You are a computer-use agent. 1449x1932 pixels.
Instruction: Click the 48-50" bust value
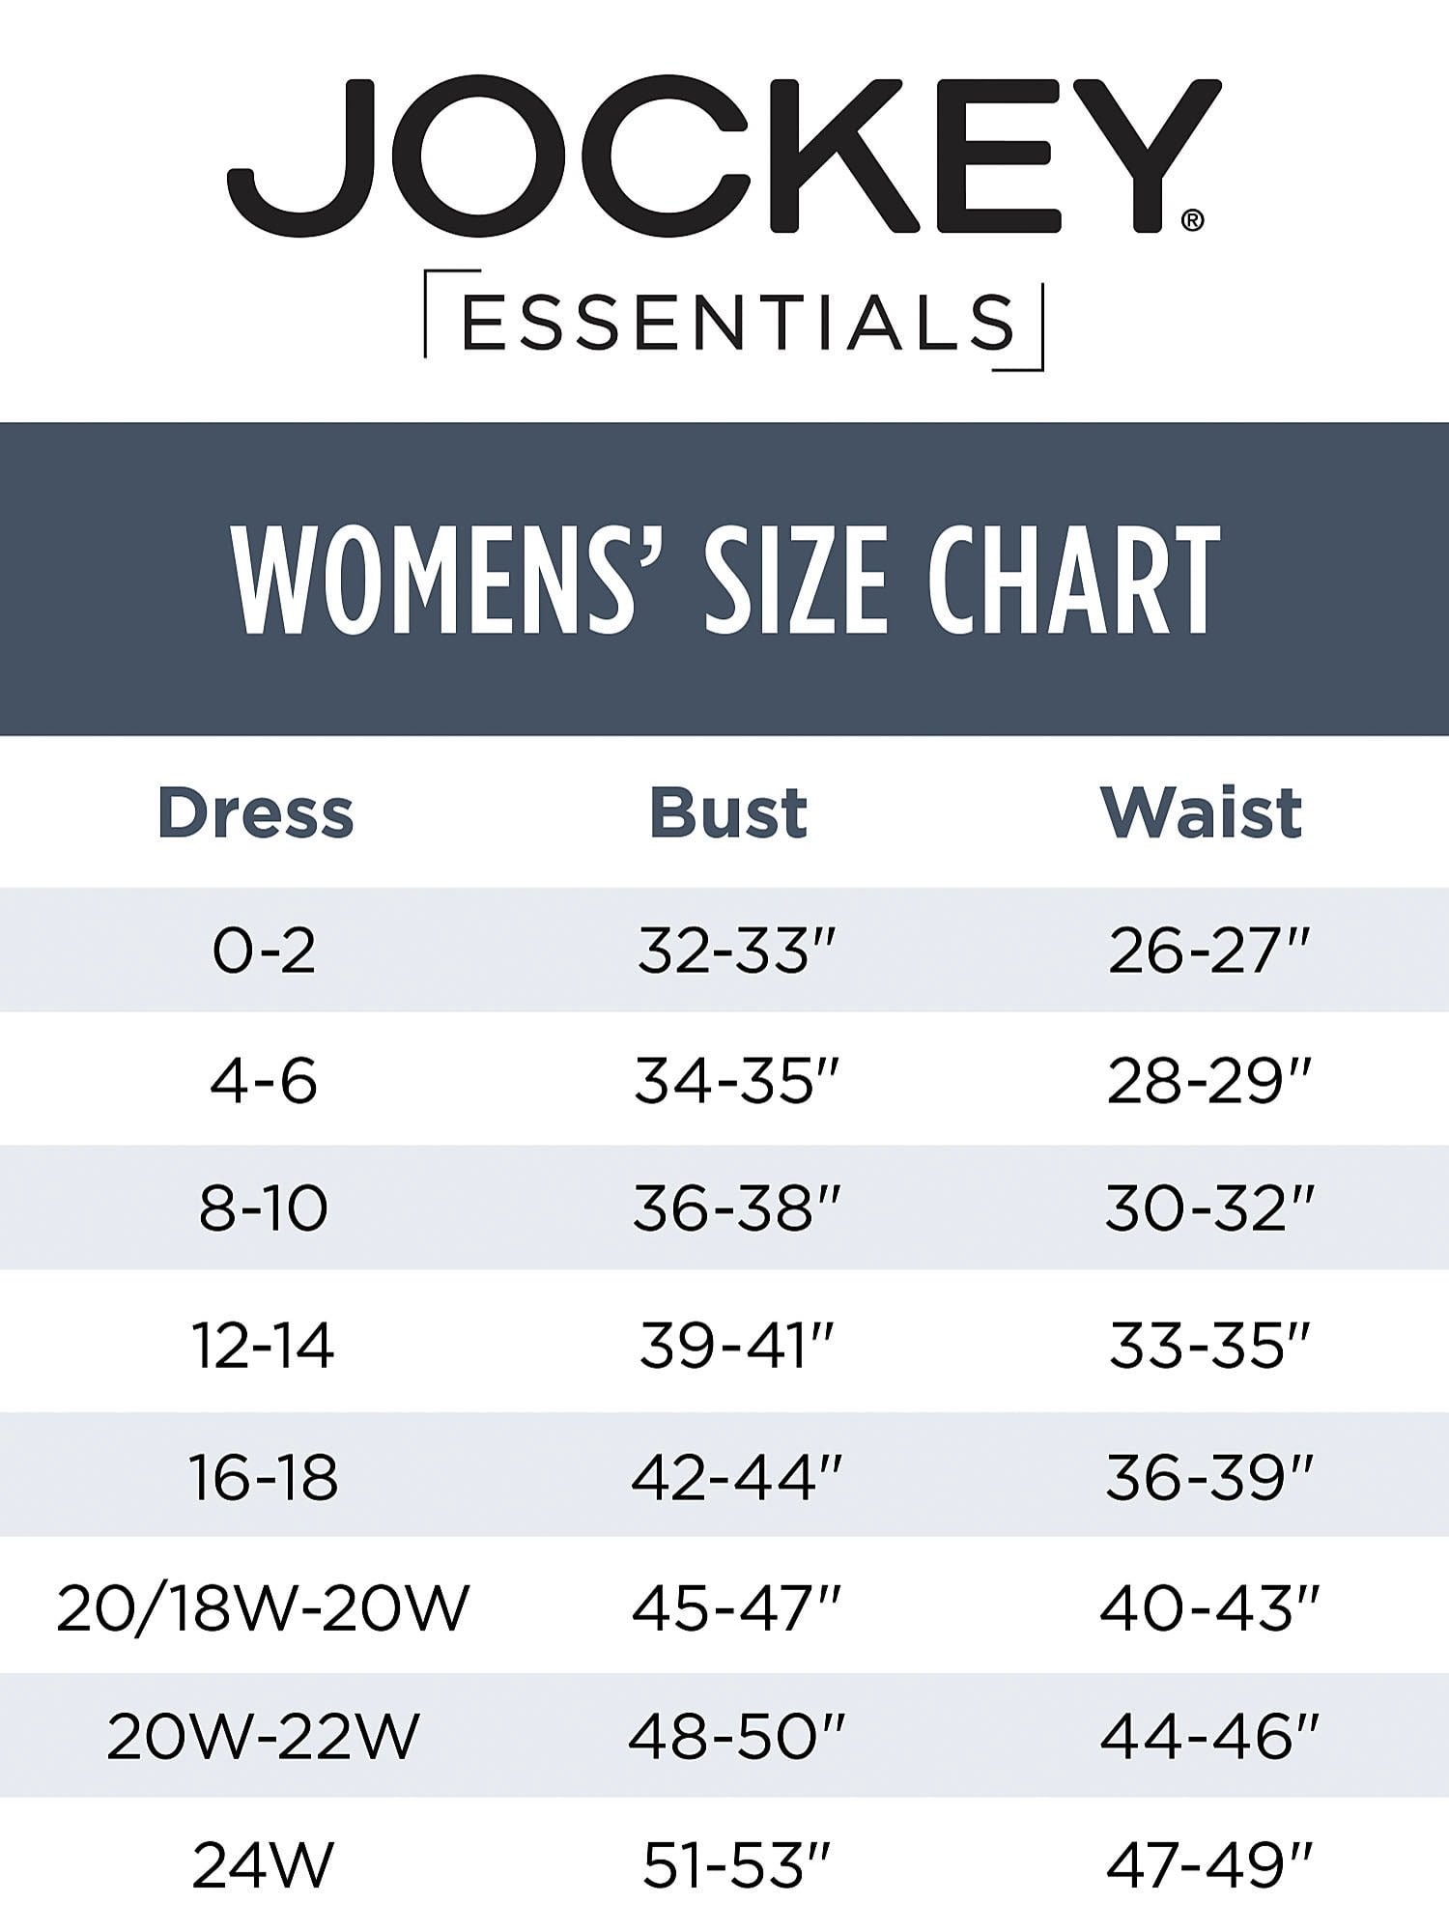coord(737,1736)
